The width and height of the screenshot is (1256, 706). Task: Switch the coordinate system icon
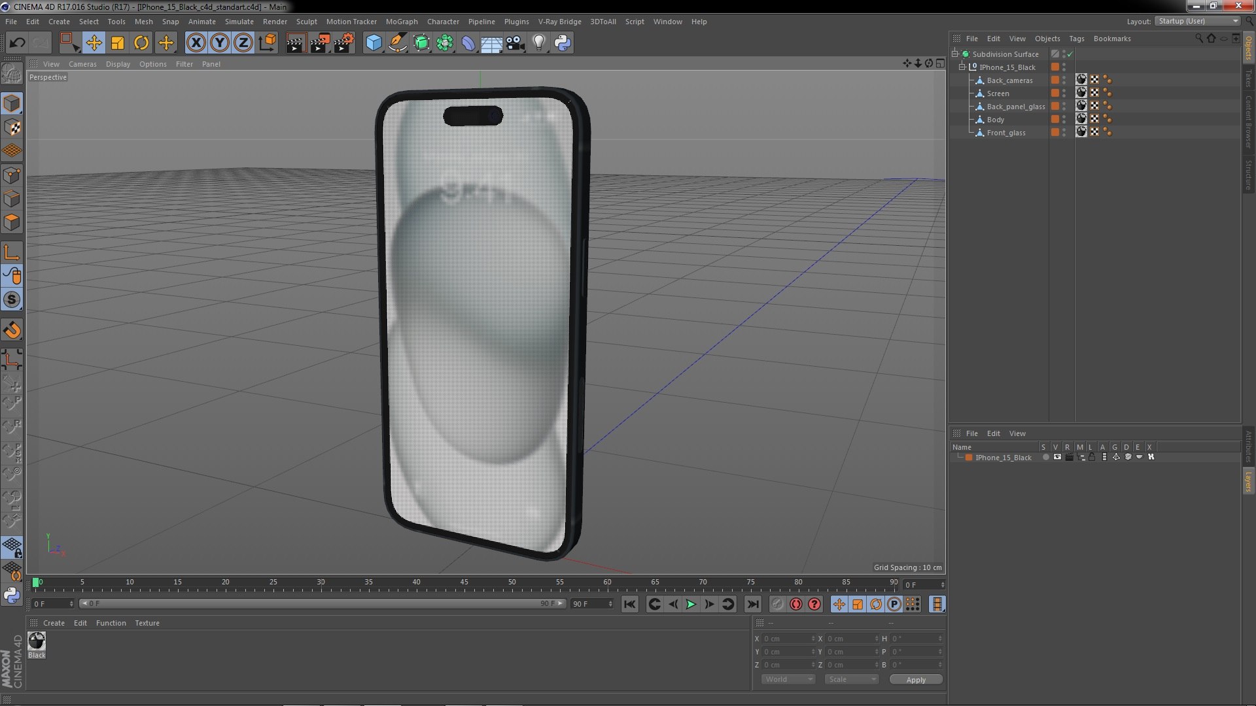268,43
